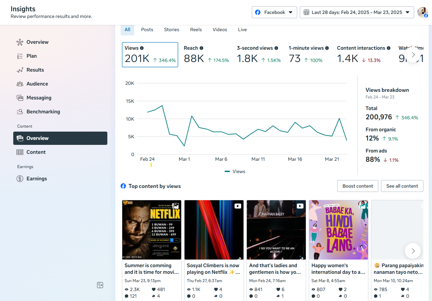Click info icon beside Content interactions
Screen dimensions: 432x301
pyautogui.click(x=389, y=48)
